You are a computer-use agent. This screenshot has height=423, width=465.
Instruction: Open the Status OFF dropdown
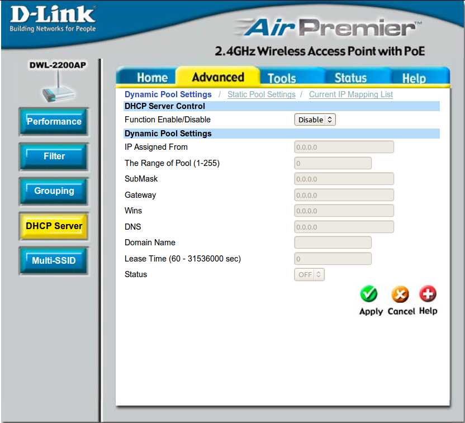pos(309,274)
